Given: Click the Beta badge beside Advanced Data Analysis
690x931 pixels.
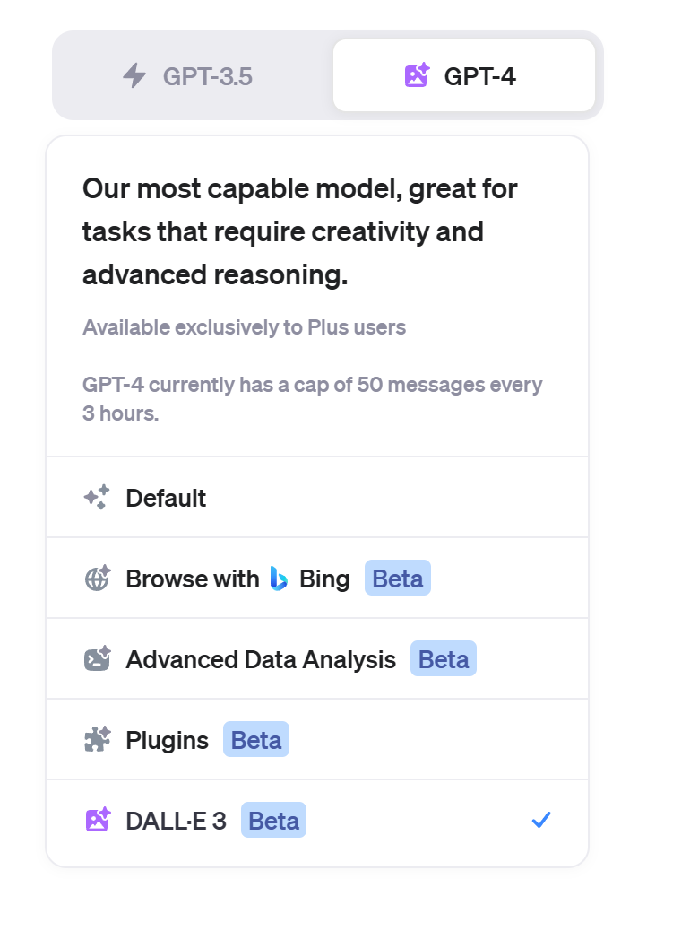Looking at the screenshot, I should click(x=444, y=659).
